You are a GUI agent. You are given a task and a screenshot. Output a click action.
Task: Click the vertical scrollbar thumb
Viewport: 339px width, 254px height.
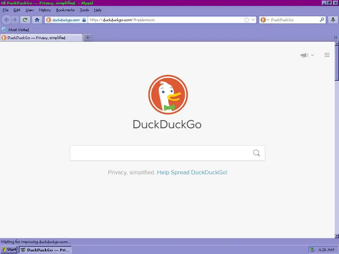(337, 63)
